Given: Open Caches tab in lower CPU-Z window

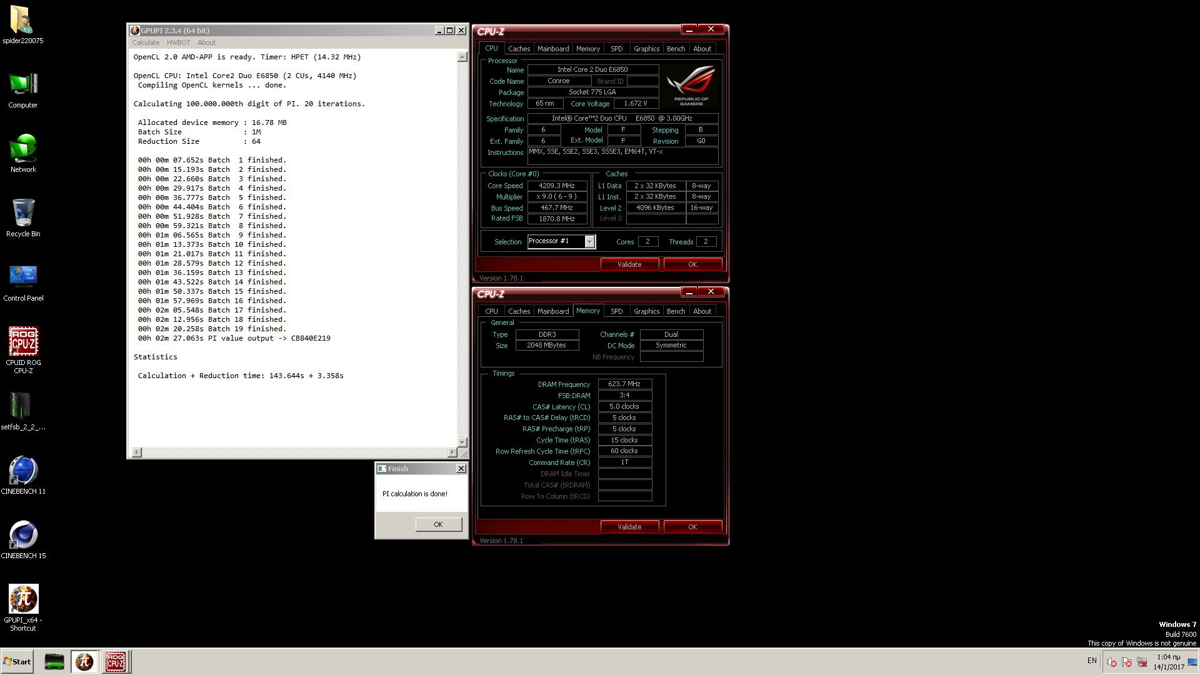Looking at the screenshot, I should 519,311.
